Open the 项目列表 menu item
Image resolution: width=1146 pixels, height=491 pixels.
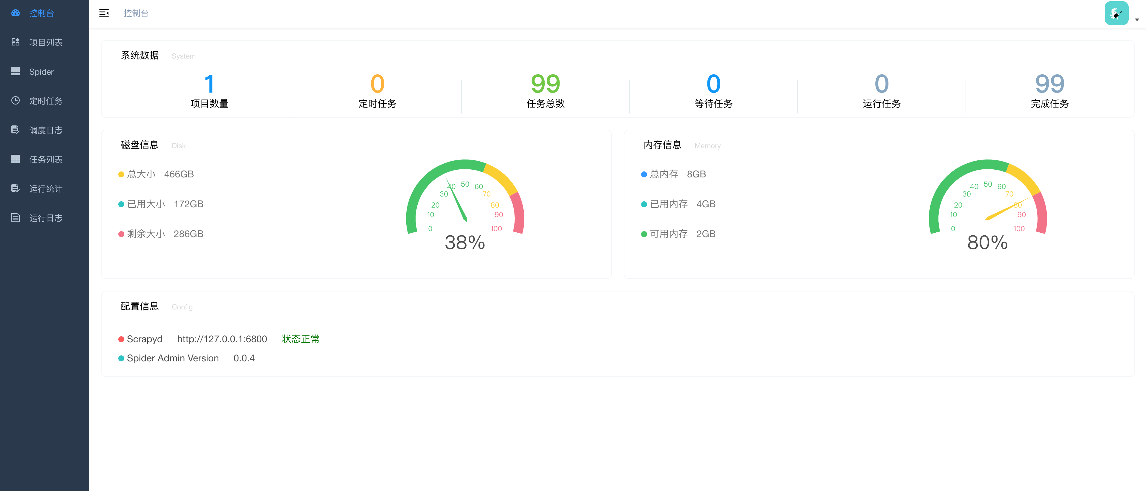[x=46, y=42]
